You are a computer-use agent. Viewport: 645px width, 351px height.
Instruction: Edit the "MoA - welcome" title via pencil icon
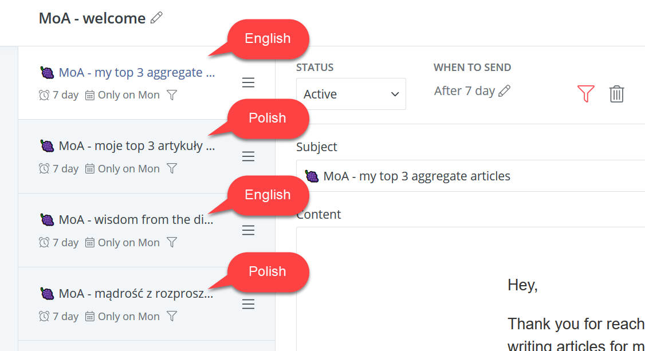click(156, 18)
